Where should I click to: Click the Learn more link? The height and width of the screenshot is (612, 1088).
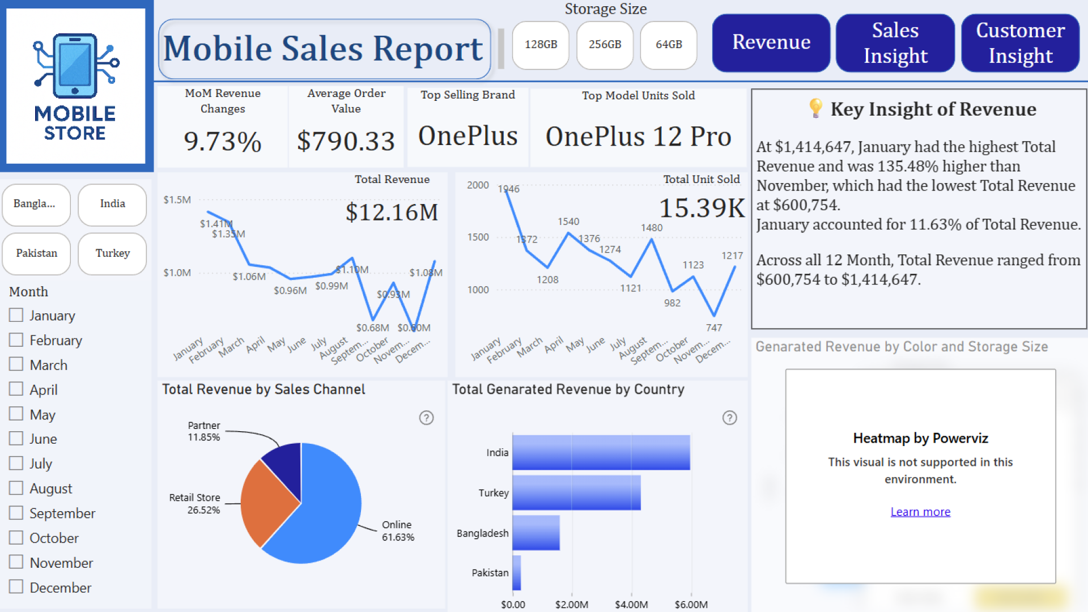pos(920,512)
